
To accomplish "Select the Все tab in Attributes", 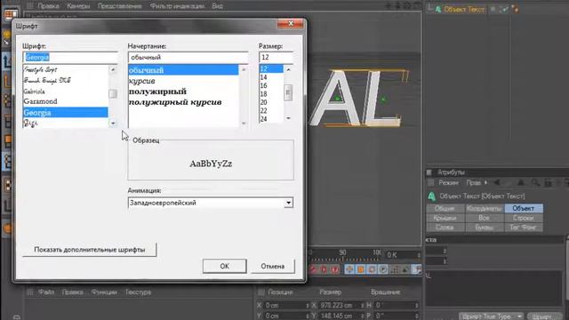I will (x=484, y=218).
